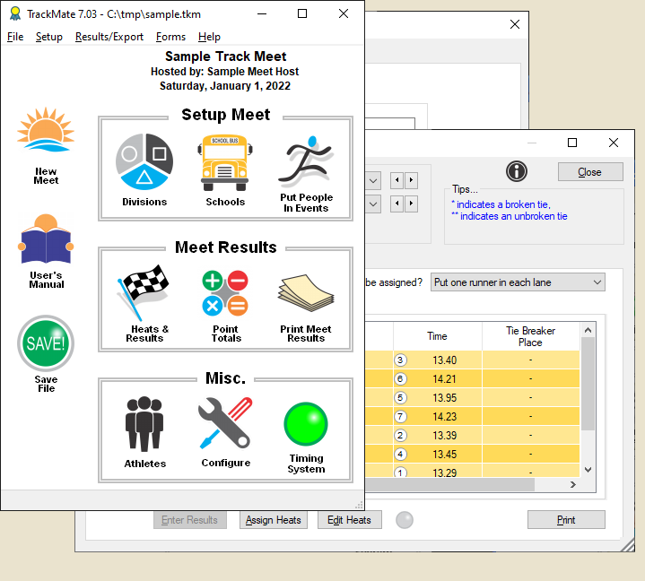
Task: Click the Edit Heats button
Action: (349, 520)
